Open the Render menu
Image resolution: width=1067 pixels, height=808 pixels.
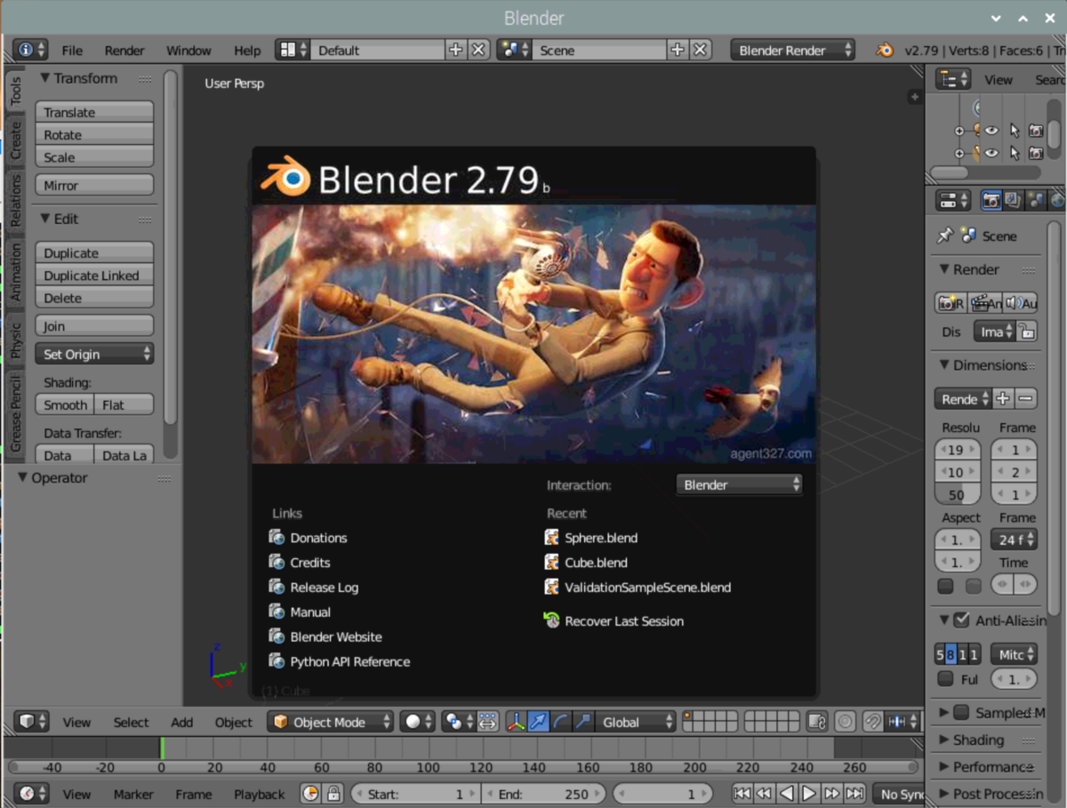tap(124, 51)
